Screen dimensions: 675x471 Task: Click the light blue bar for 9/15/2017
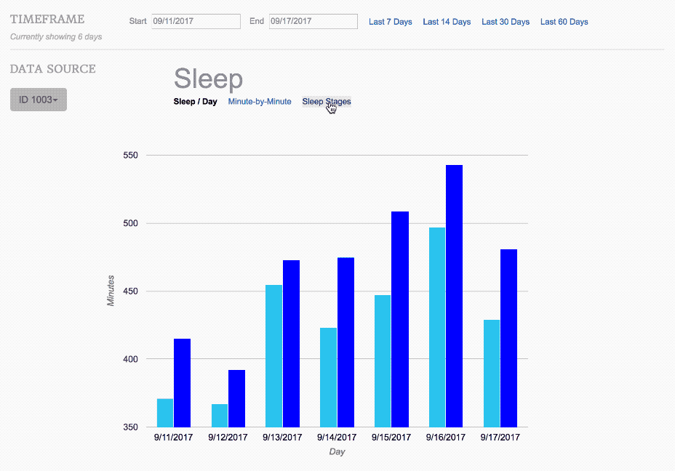(x=383, y=361)
